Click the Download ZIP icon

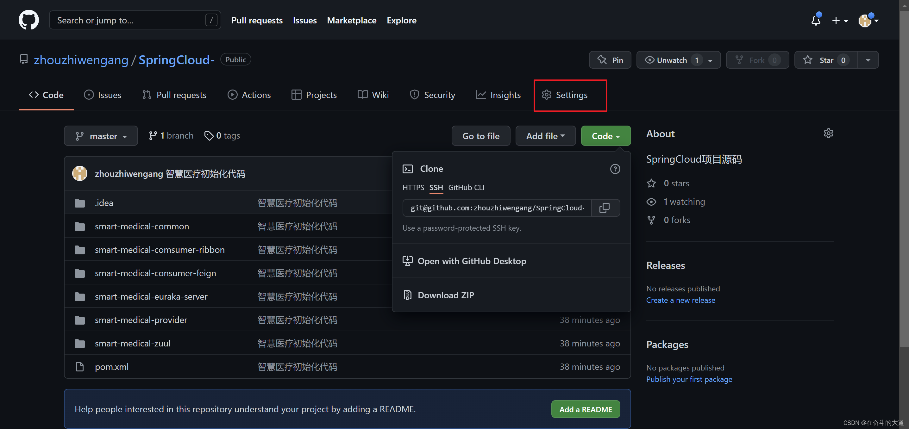pyautogui.click(x=408, y=295)
